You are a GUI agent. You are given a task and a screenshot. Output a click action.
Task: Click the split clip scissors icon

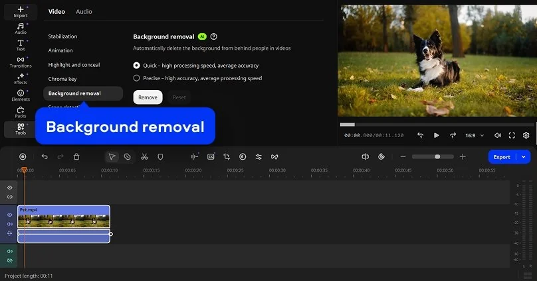(144, 156)
